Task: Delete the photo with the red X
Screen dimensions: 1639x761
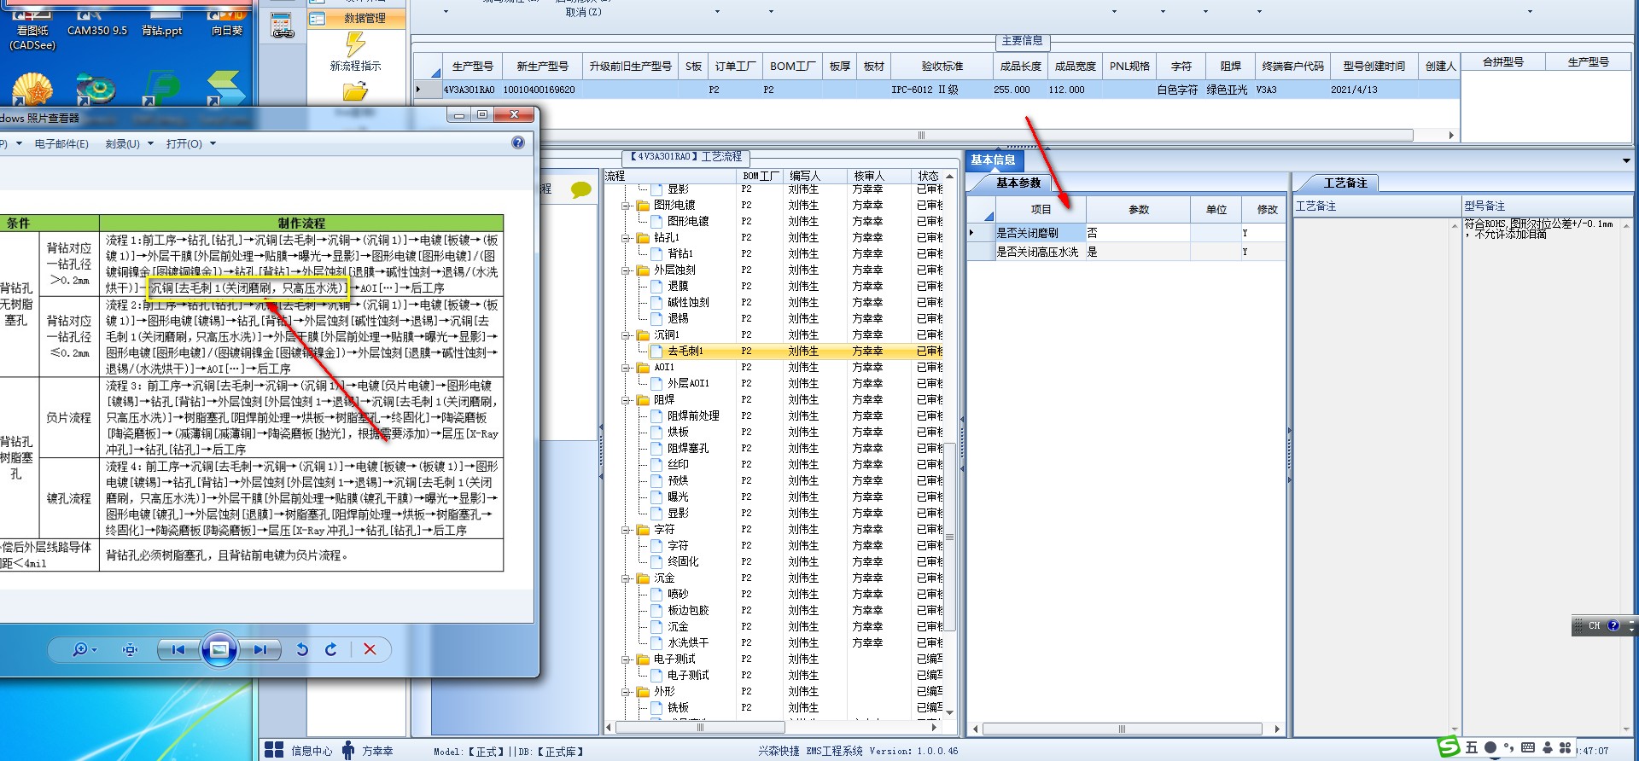Action: tap(370, 650)
